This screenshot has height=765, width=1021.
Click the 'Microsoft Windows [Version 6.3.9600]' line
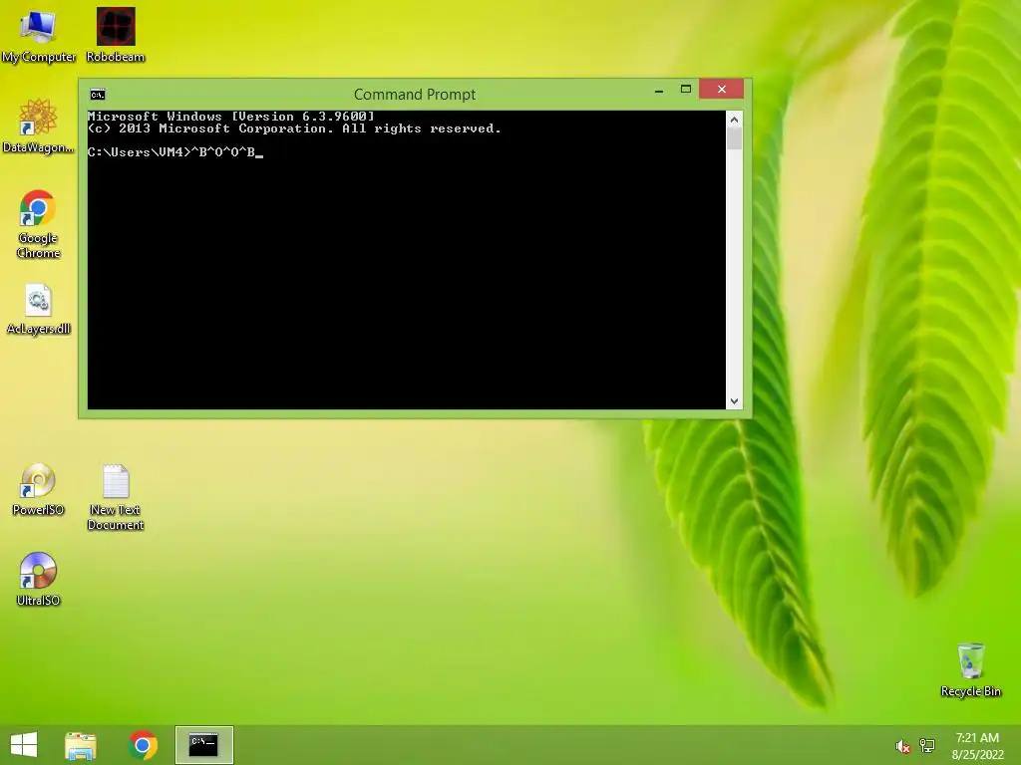tap(231, 117)
